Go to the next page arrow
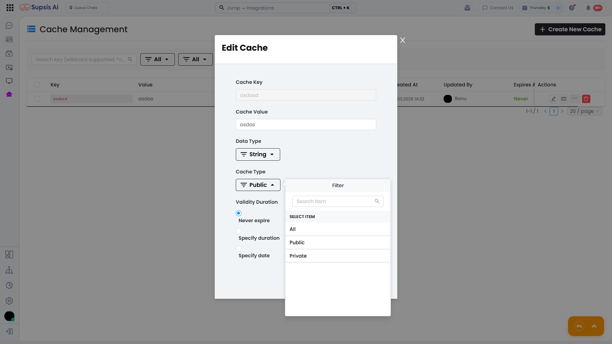 pos(562,111)
